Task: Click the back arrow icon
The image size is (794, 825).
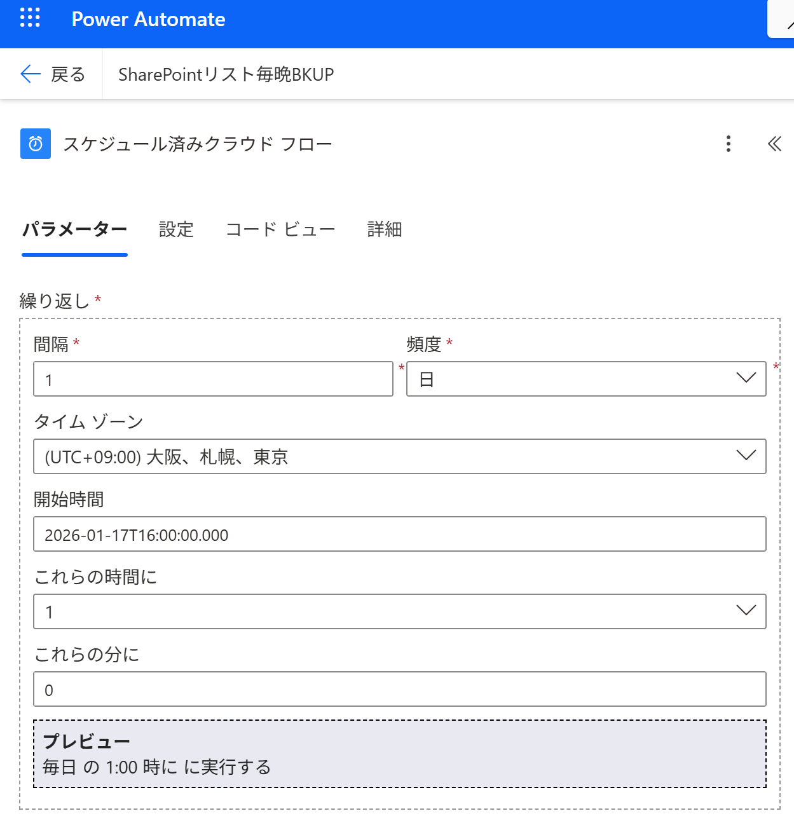Action: click(31, 74)
